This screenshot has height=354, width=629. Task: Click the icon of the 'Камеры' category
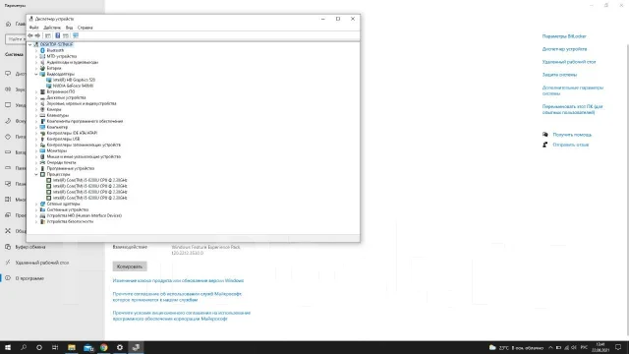tap(42, 109)
